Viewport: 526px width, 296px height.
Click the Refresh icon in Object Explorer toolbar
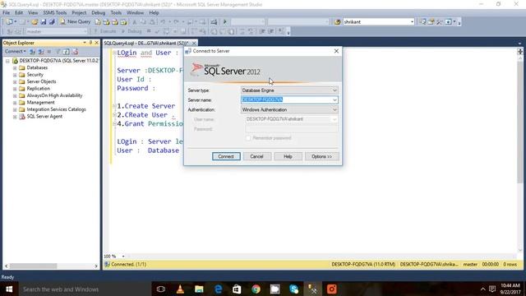pos(66,51)
